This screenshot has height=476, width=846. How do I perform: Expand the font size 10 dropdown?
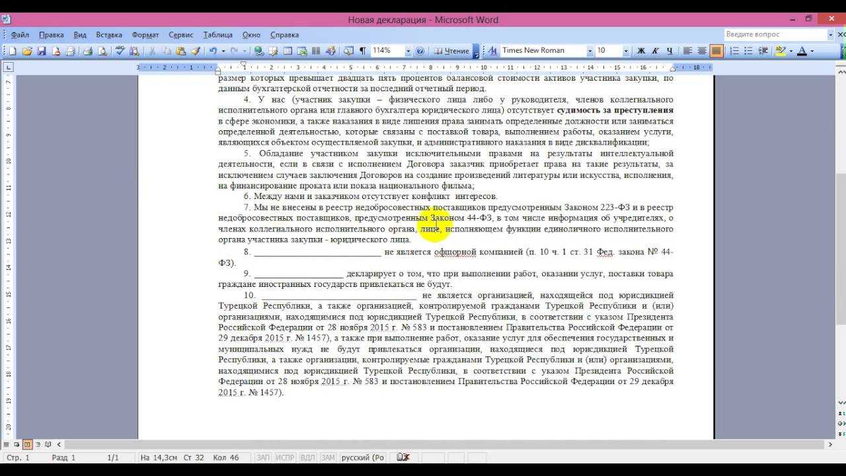pyautogui.click(x=626, y=51)
